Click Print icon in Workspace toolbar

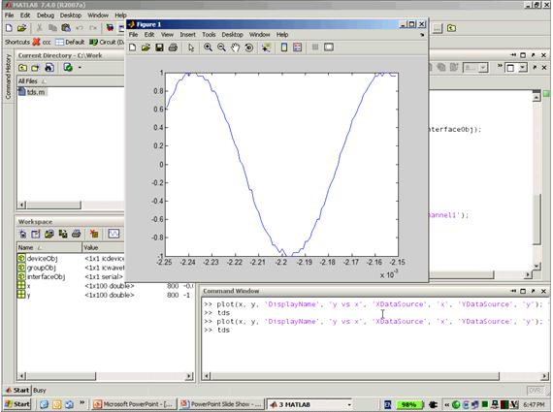[x=77, y=234]
